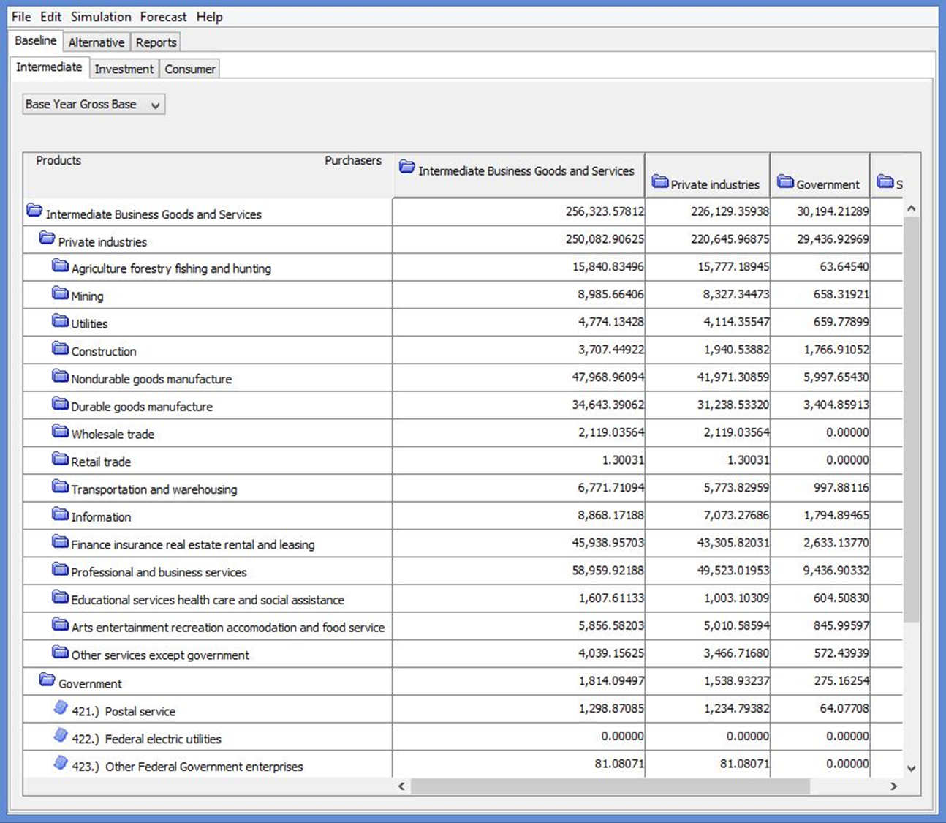Click the Postal service item icon

tap(61, 707)
